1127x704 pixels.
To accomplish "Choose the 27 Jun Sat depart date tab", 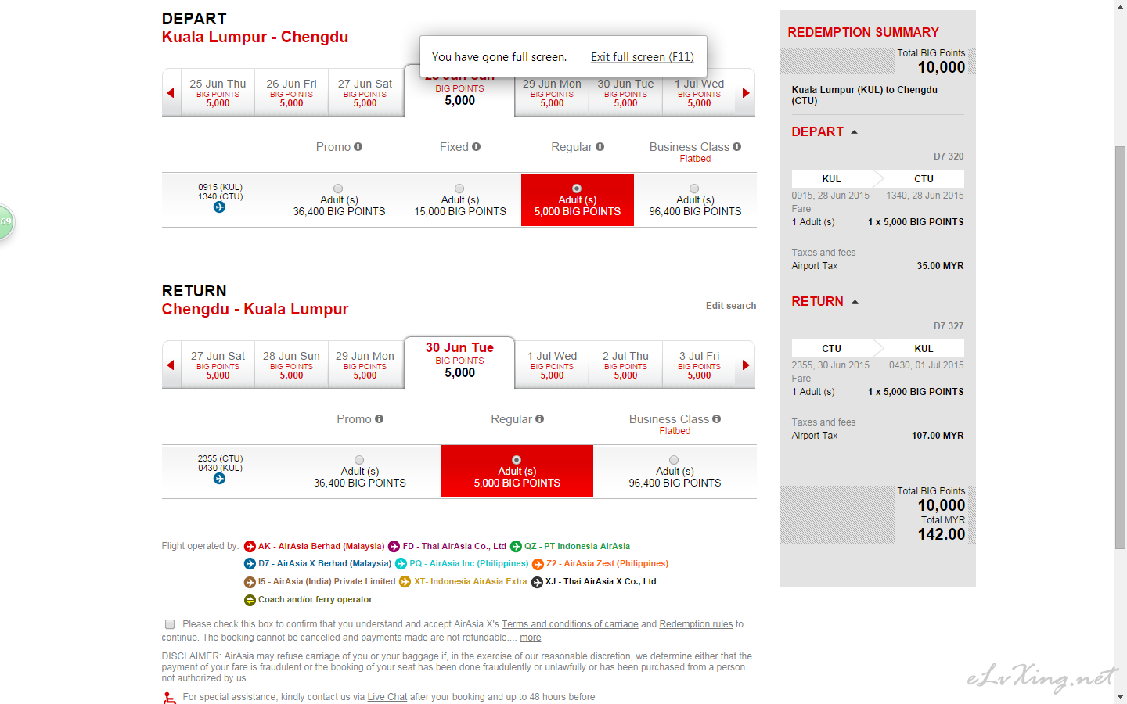I will [x=365, y=93].
